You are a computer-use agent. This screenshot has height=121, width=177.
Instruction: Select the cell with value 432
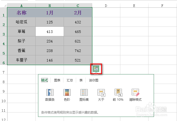pyautogui.click(x=78, y=22)
